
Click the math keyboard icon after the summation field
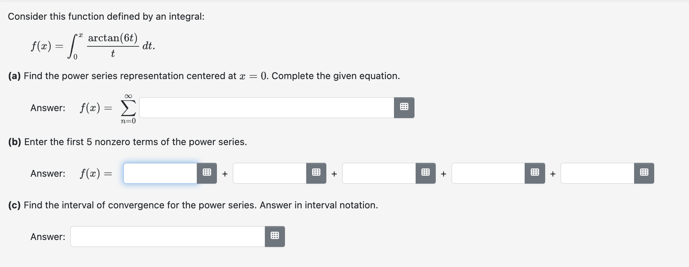(x=404, y=107)
